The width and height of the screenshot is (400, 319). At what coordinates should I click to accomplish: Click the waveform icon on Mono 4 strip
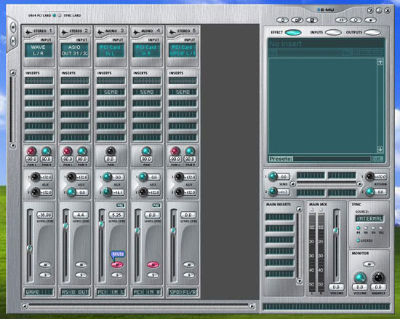tap(136, 31)
